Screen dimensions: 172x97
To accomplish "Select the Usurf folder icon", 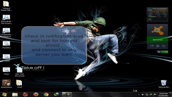I will tap(19, 84).
